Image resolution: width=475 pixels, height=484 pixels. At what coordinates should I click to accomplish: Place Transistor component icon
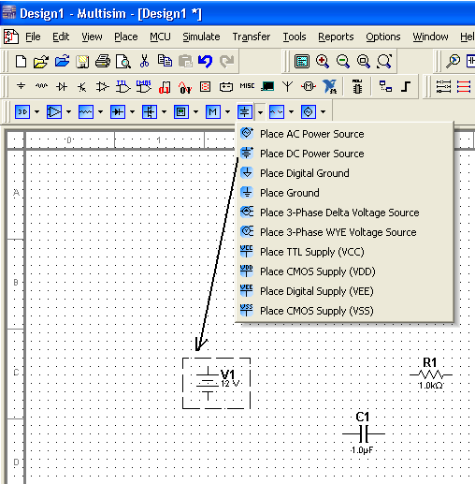coord(82,86)
